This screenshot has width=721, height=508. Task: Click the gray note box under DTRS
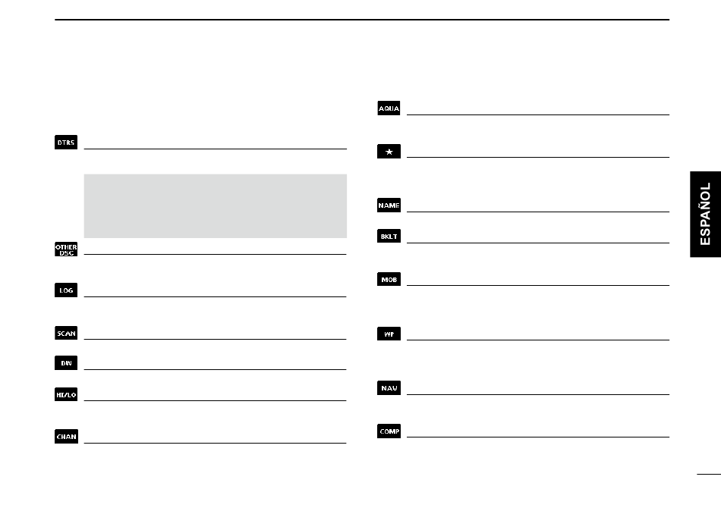(216, 205)
